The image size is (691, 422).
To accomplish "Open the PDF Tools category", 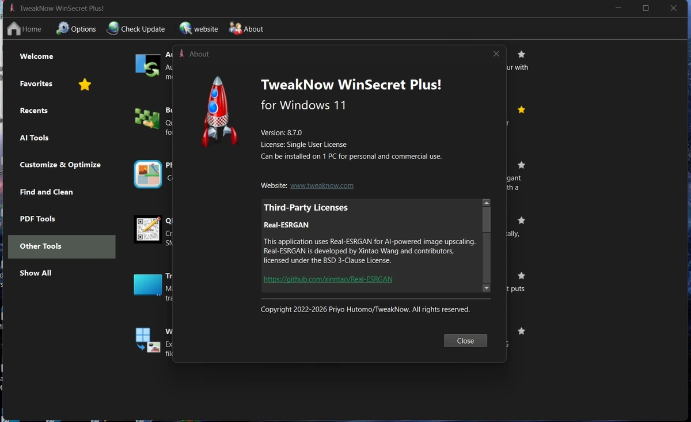I will [x=37, y=219].
